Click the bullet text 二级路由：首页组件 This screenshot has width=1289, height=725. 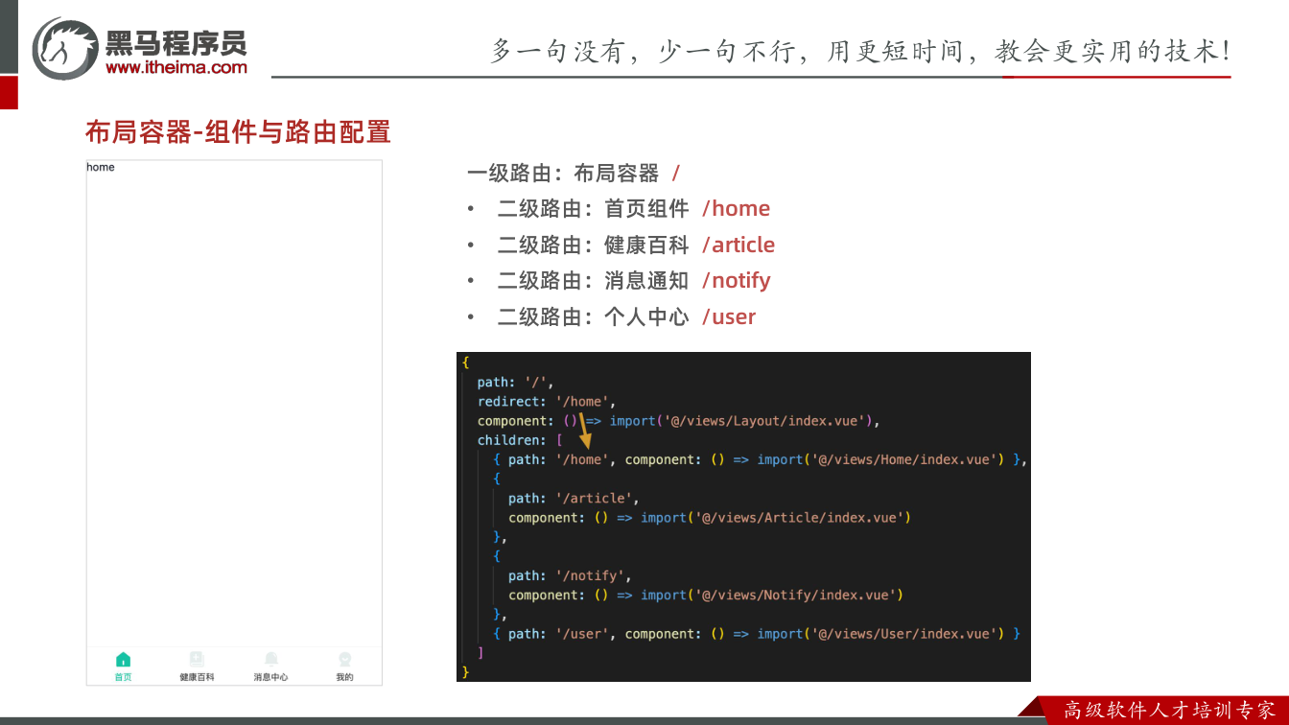tap(594, 209)
